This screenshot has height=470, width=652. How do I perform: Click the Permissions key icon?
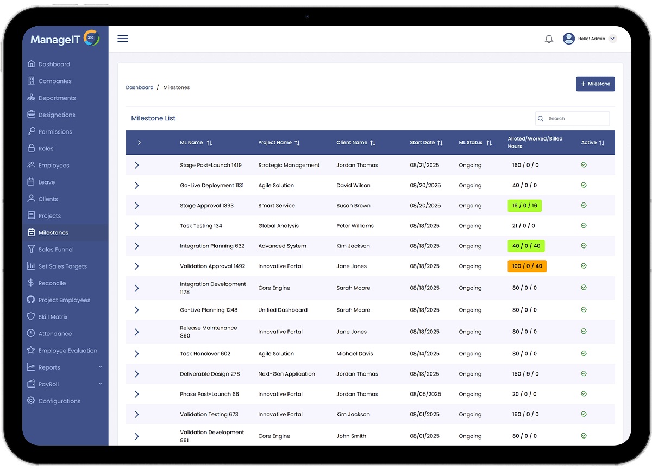point(32,131)
